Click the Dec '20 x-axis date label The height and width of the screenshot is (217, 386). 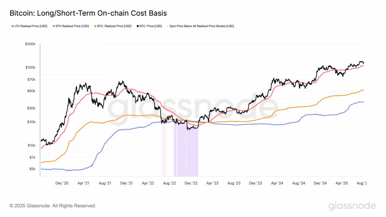[x=62, y=183]
